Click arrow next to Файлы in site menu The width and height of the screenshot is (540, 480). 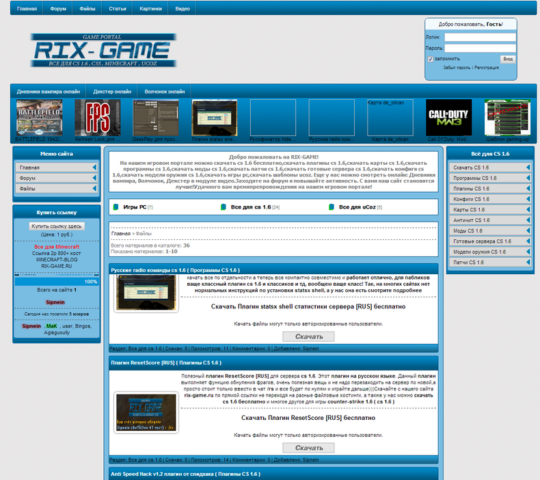tap(94, 189)
